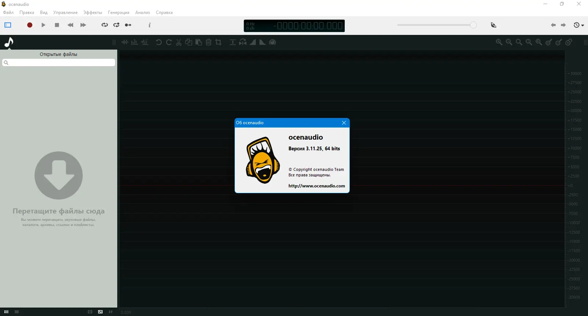Navigate back with the left arrow icon
This screenshot has height=316, width=588.
point(553,25)
